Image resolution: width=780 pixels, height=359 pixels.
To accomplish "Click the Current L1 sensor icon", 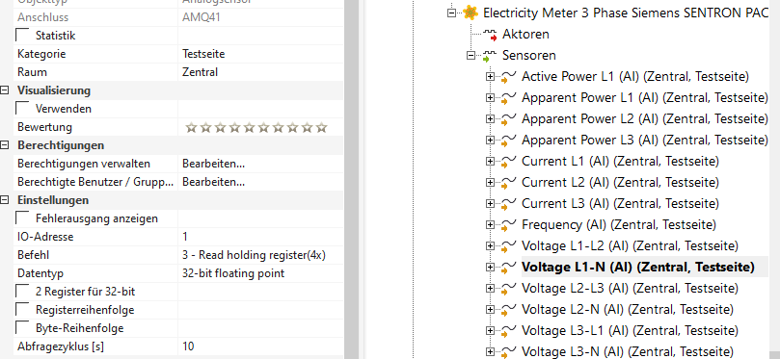I will [508, 162].
